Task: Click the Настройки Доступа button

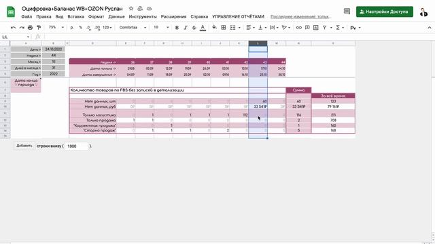Action: pos(385,12)
